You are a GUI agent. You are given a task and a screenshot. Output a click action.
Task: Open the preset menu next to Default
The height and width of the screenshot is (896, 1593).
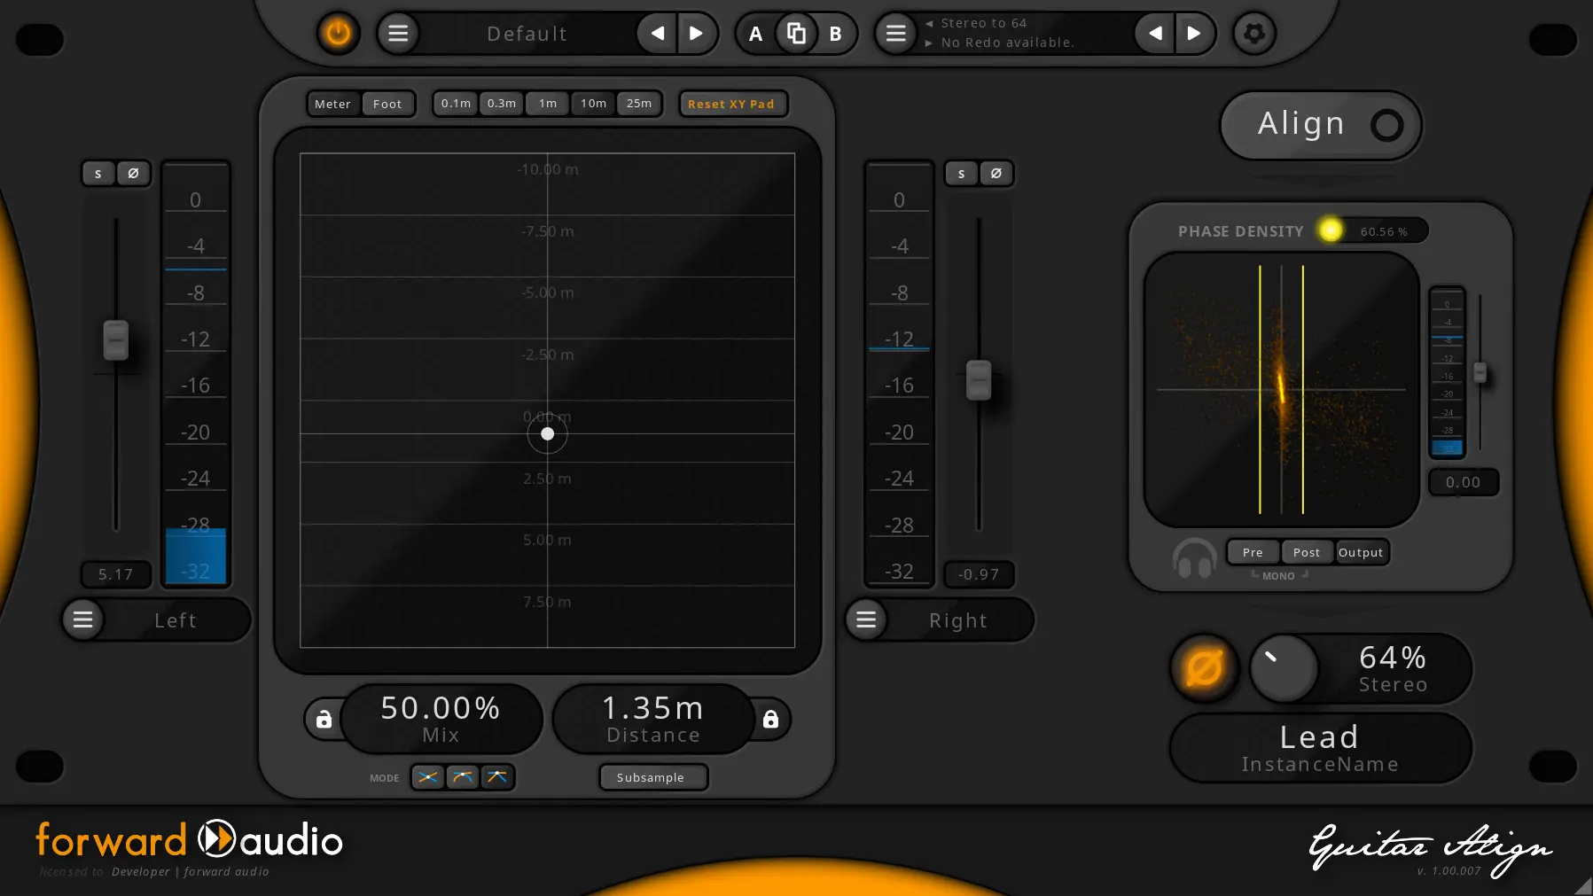pyautogui.click(x=398, y=34)
